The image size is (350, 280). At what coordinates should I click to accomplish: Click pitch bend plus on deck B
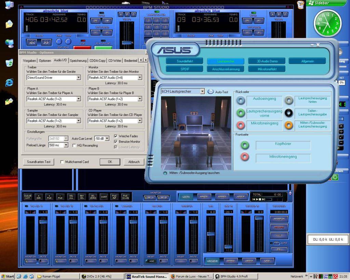tap(259, 32)
